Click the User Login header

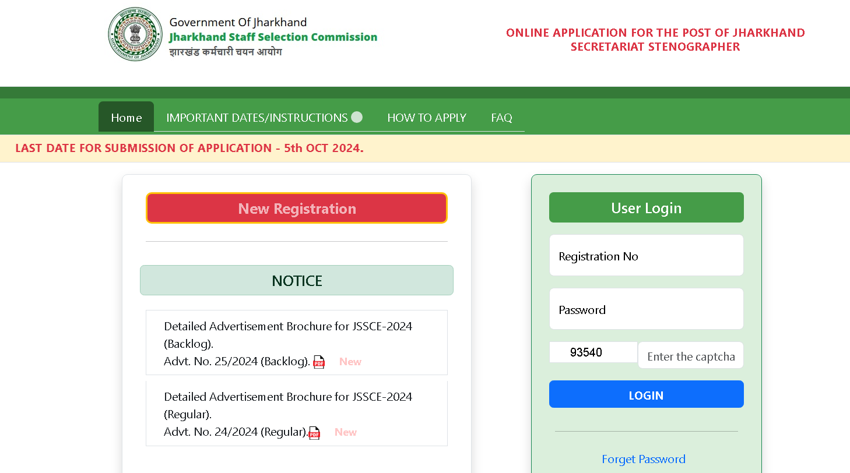tap(646, 207)
